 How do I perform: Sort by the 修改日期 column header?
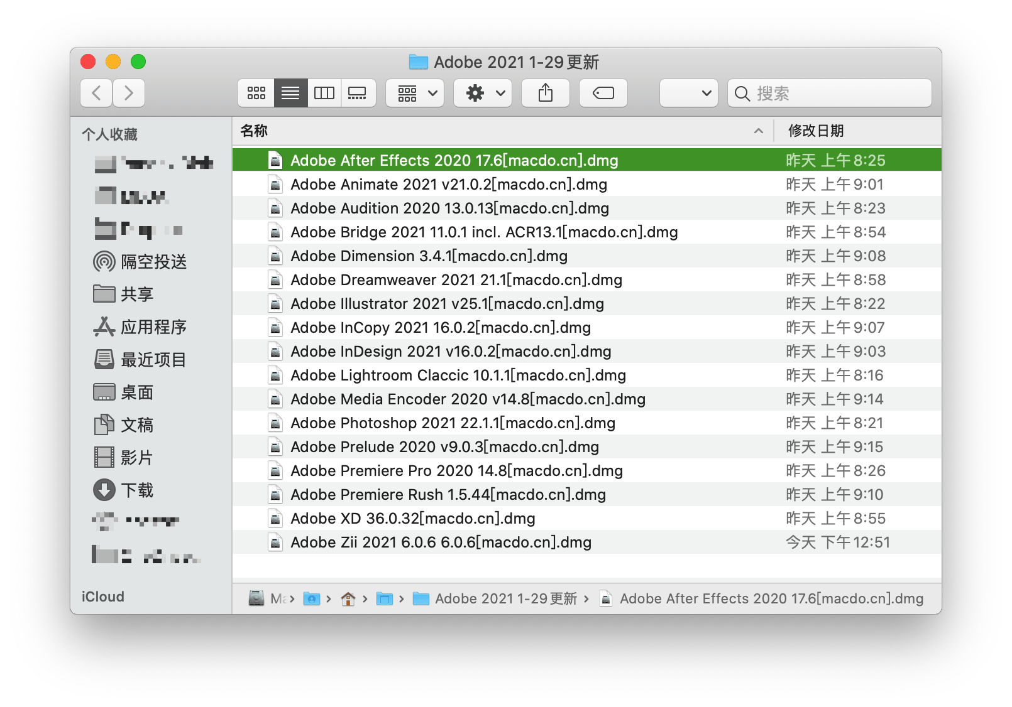coord(815,131)
